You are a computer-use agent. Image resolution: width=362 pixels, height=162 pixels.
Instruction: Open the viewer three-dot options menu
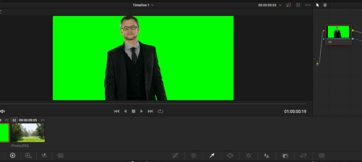click(x=308, y=5)
